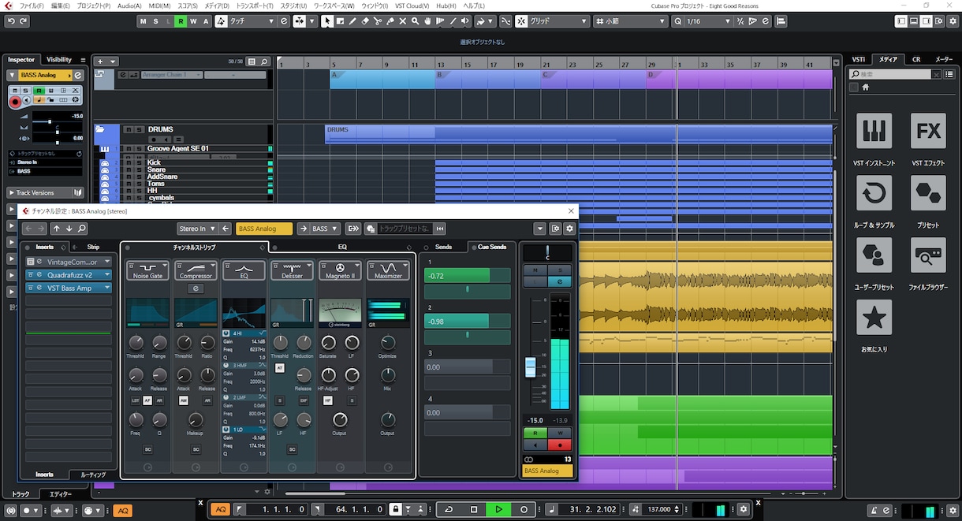Adjust send 2 level slider showing -0.98
The width and height of the screenshot is (962, 521).
click(x=466, y=321)
